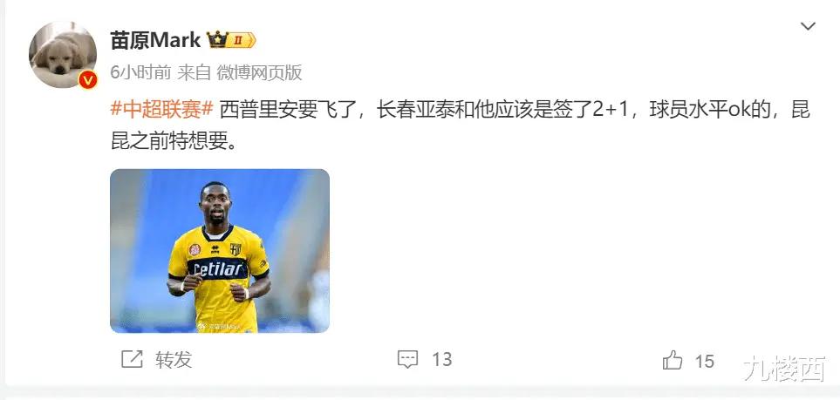Open 苗原Mark's dog profile avatar
840x400 pixels.
tap(62, 54)
